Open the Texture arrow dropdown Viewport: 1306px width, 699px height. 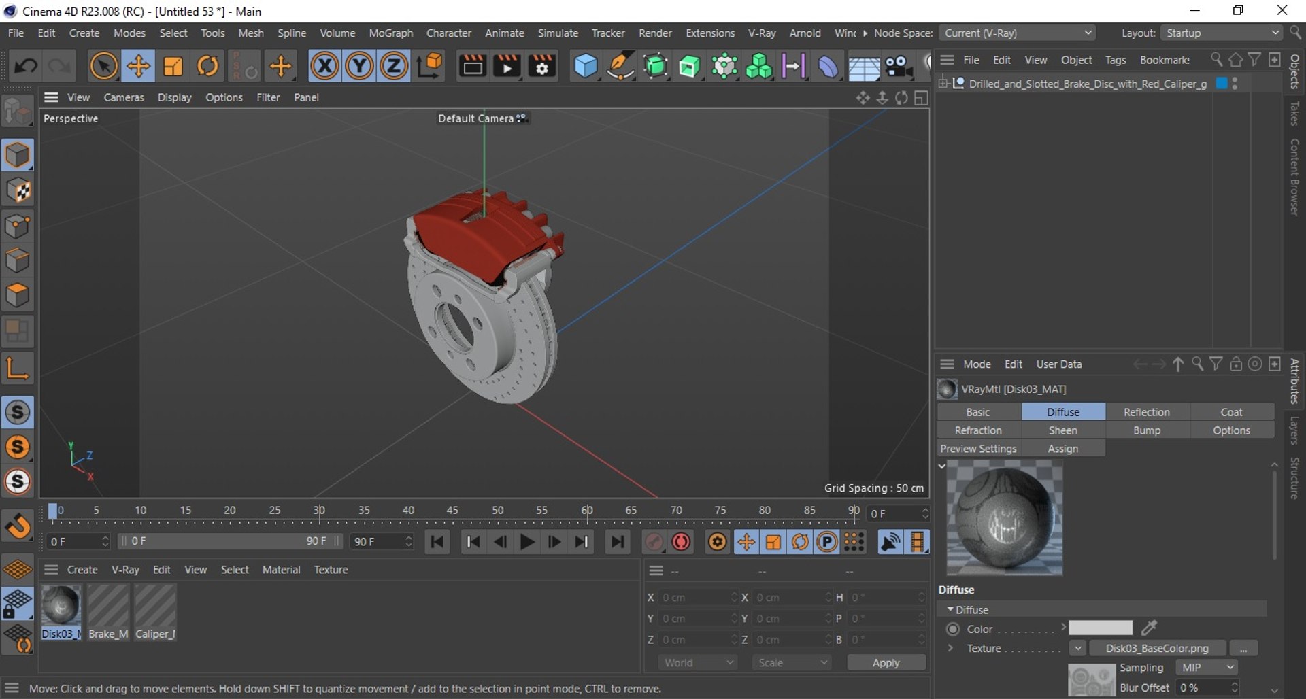[x=1078, y=649]
